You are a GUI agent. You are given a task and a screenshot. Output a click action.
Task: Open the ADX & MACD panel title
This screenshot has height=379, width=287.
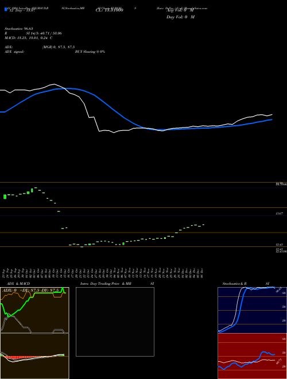click(x=18, y=284)
